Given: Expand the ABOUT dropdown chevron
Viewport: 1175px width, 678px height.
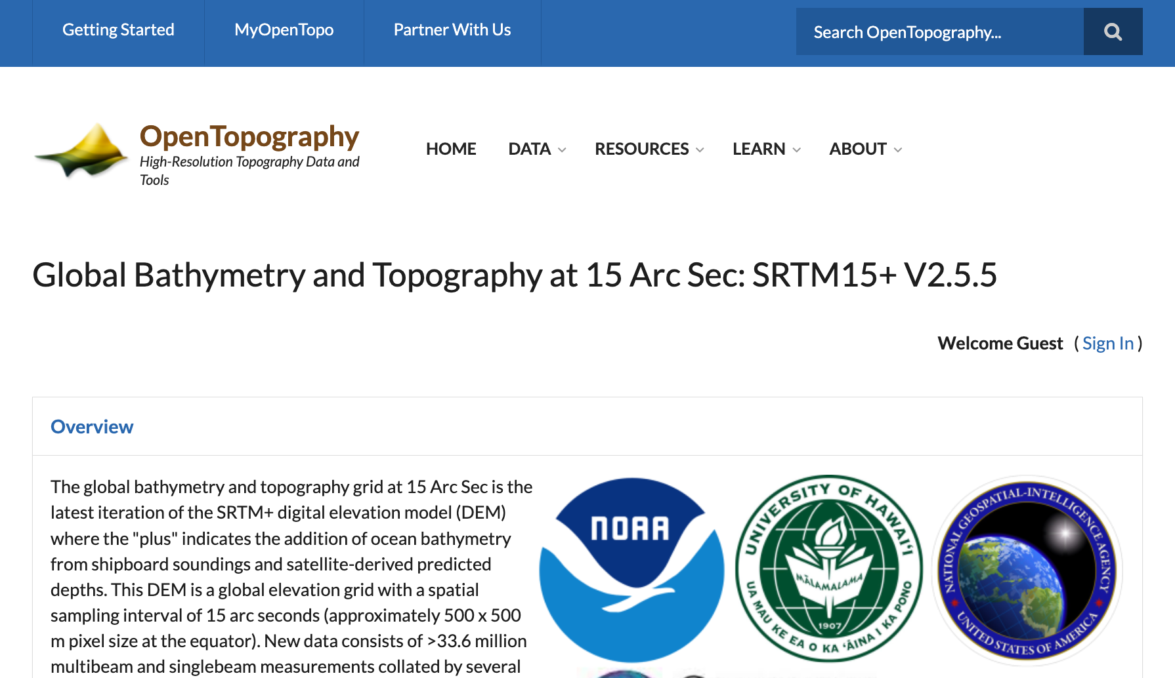Looking at the screenshot, I should click(x=898, y=150).
